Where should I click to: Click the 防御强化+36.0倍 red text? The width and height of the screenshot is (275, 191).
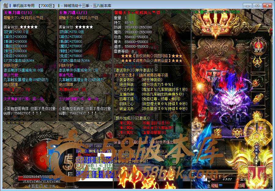[72, 89]
